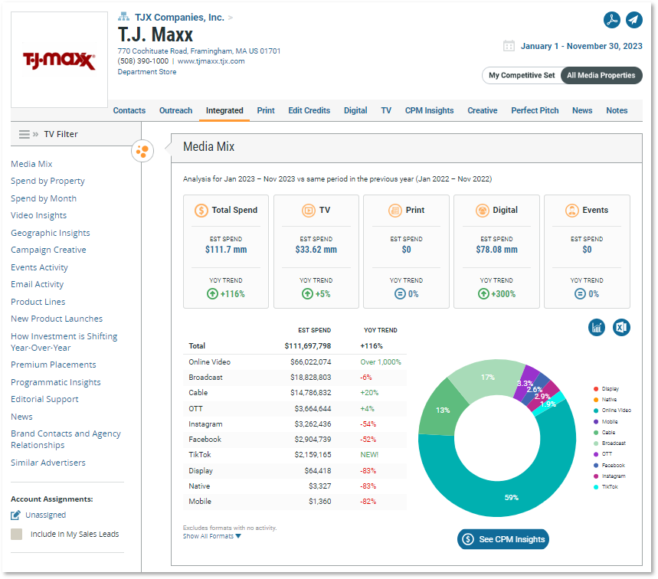Viewport: 658px width, 579px height.
Task: Toggle Mobile series in chart legend
Action: [x=606, y=422]
